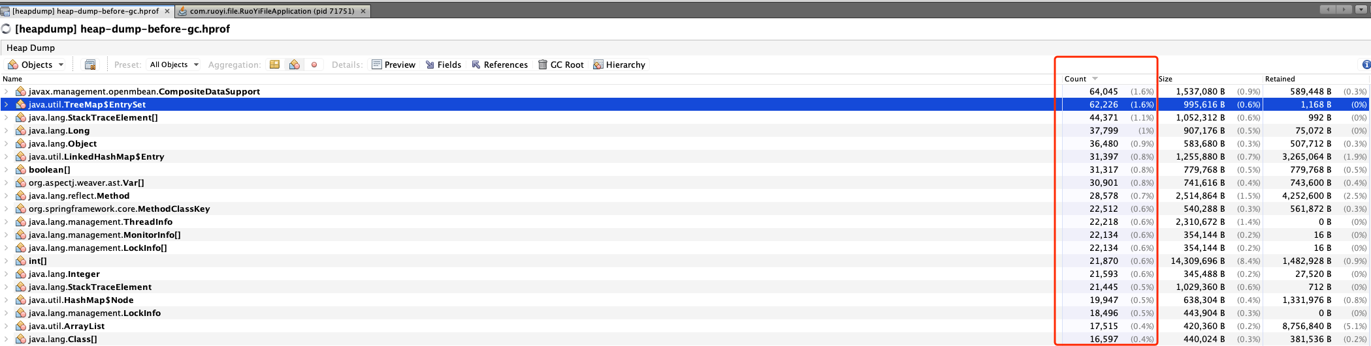Close the heap-dump-before-gc.hprof tab
Image resolution: width=1371 pixels, height=346 pixels.
tap(167, 11)
